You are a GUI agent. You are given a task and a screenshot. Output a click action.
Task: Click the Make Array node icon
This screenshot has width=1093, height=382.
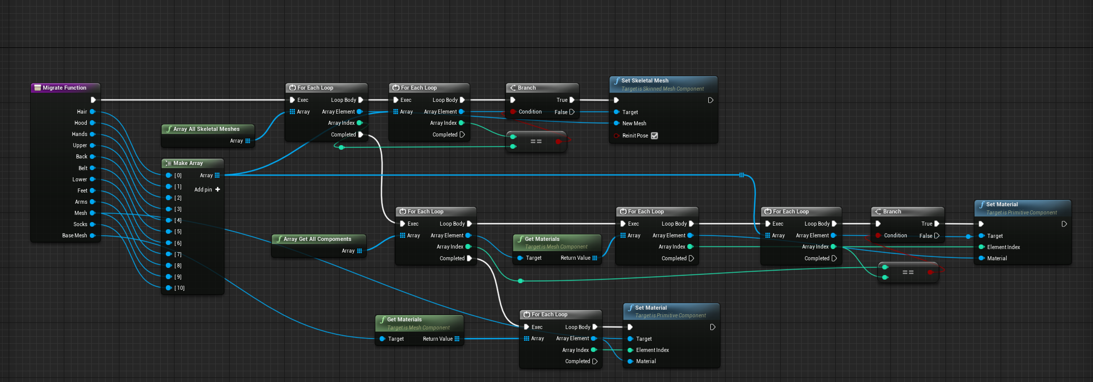(x=168, y=163)
